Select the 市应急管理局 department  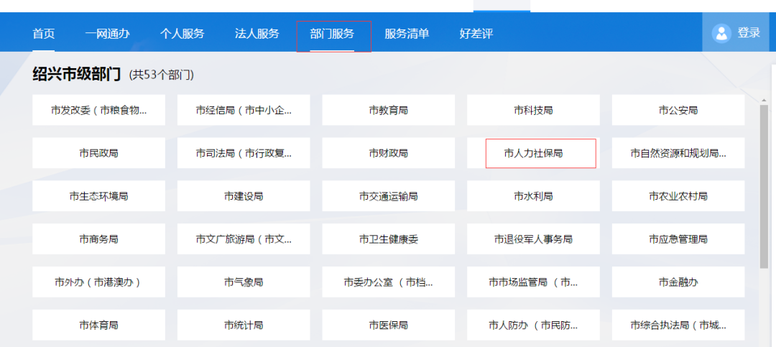click(678, 239)
